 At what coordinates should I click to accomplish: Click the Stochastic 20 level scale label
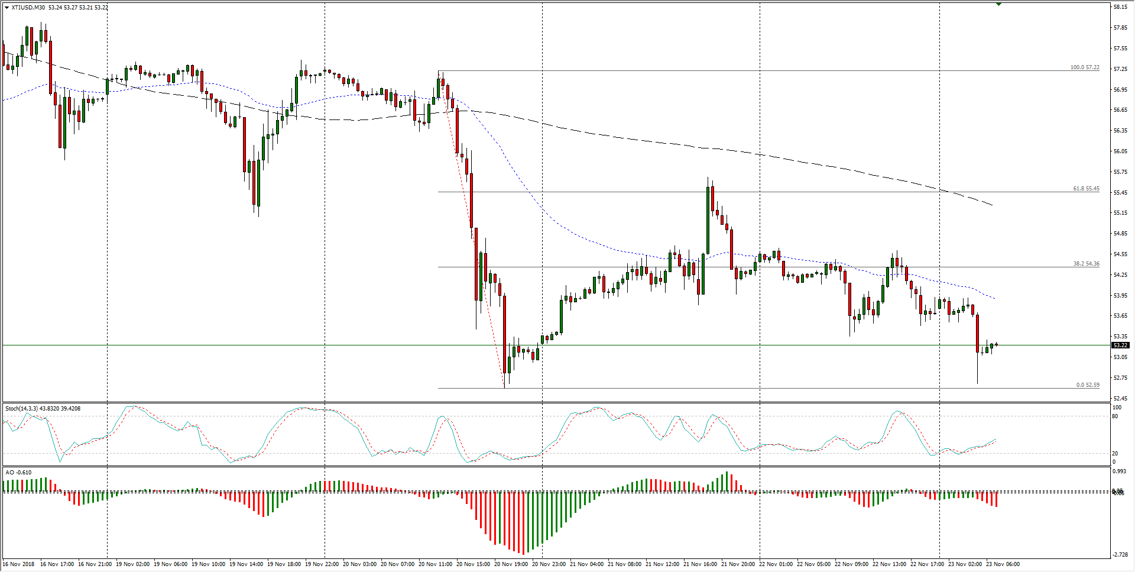pos(1115,454)
